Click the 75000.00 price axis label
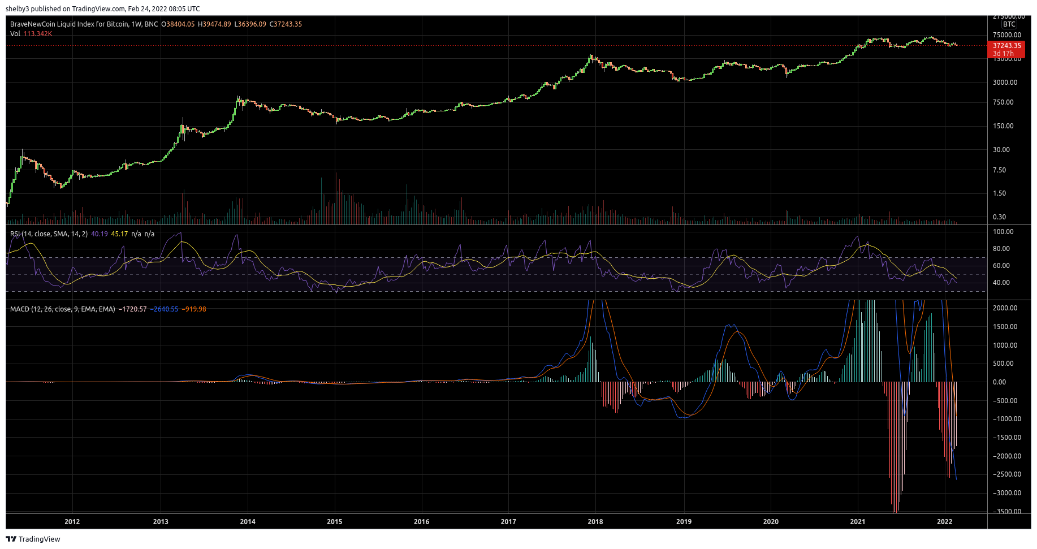 tap(1007, 35)
